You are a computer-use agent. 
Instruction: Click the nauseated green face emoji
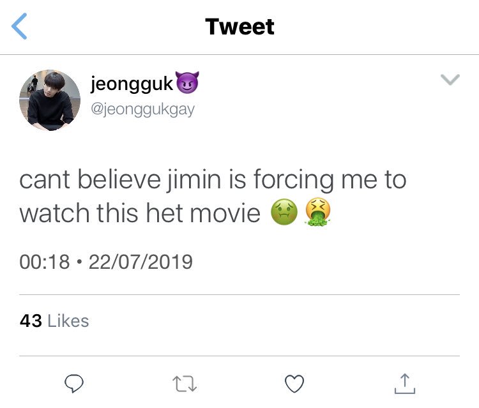(284, 212)
